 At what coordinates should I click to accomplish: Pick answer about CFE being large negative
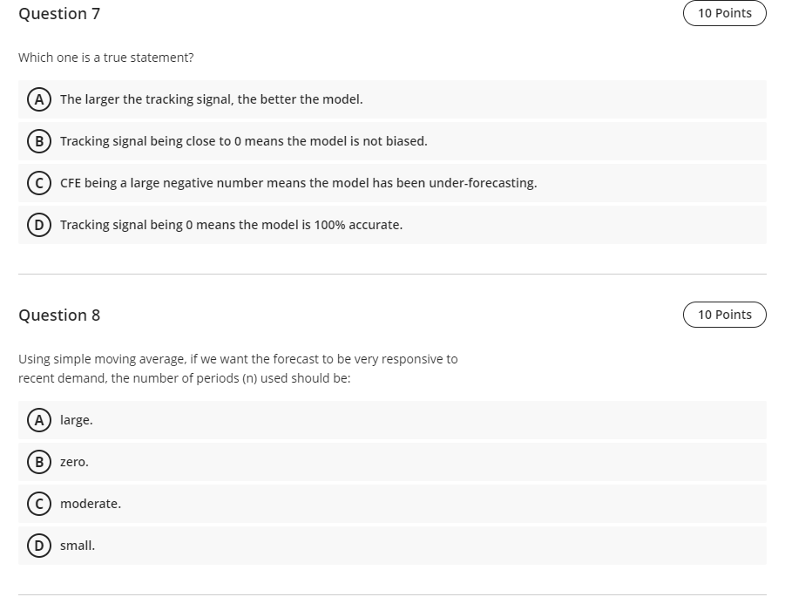click(x=298, y=183)
